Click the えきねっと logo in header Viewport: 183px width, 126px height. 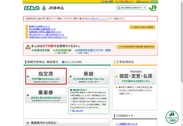pyautogui.click(x=32, y=8)
